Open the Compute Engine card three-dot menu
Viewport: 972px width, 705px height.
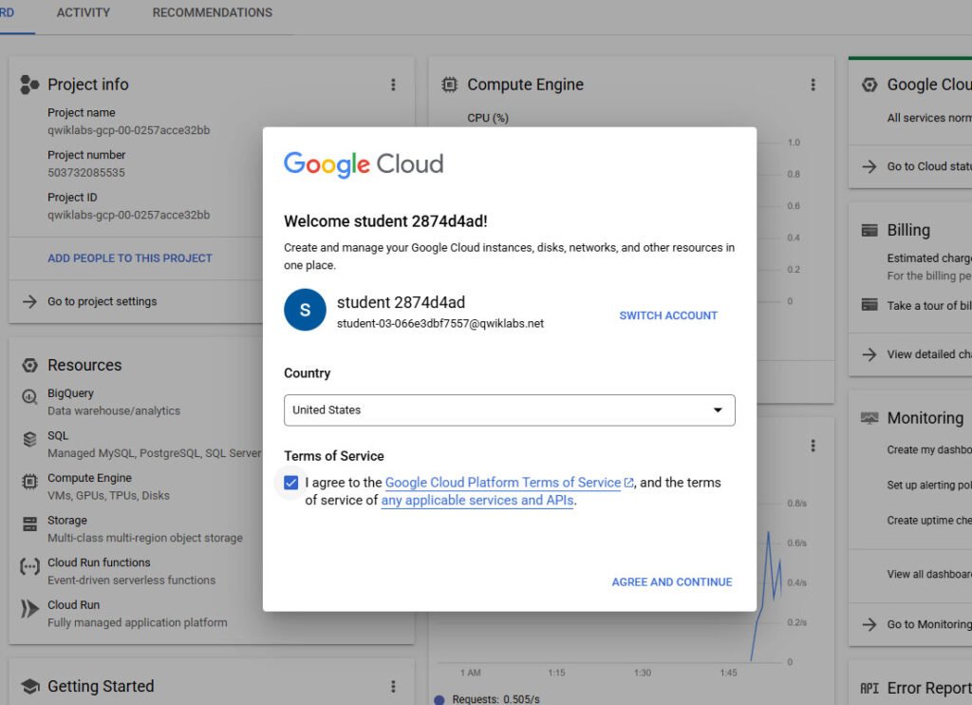coord(813,85)
